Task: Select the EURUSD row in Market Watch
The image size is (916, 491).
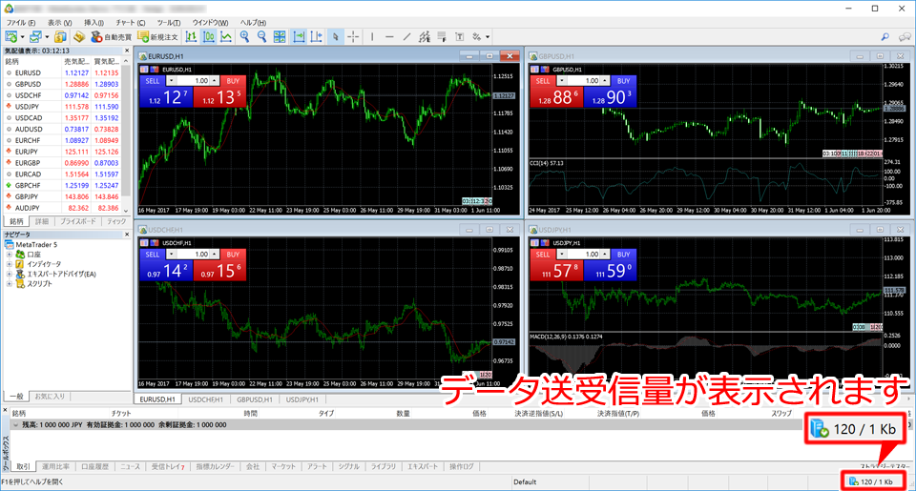Action: point(62,73)
